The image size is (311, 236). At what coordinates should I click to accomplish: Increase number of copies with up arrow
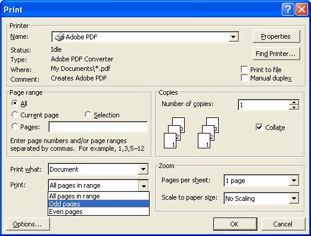pyautogui.click(x=294, y=103)
